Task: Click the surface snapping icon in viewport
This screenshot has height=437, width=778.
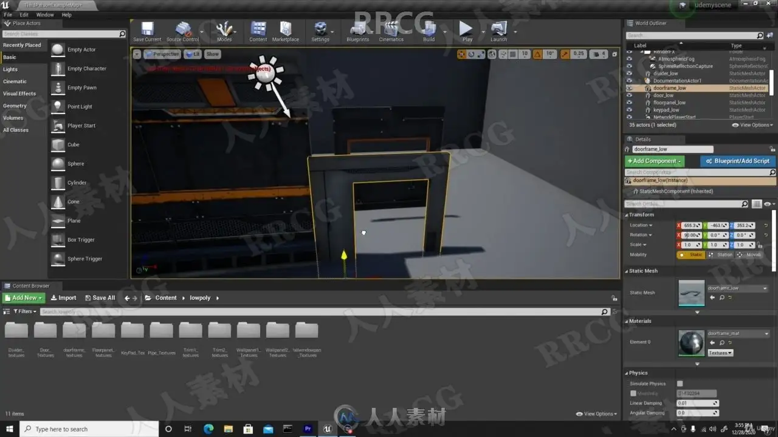Action: pyautogui.click(x=504, y=54)
